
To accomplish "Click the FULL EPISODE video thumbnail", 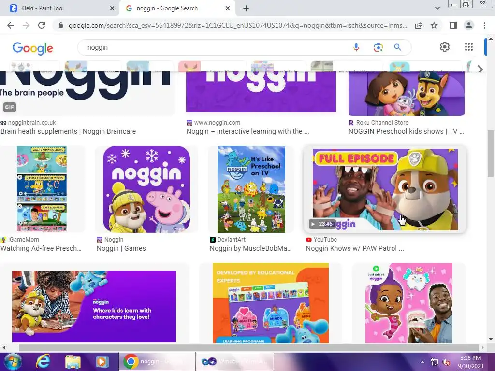I will pos(385,189).
